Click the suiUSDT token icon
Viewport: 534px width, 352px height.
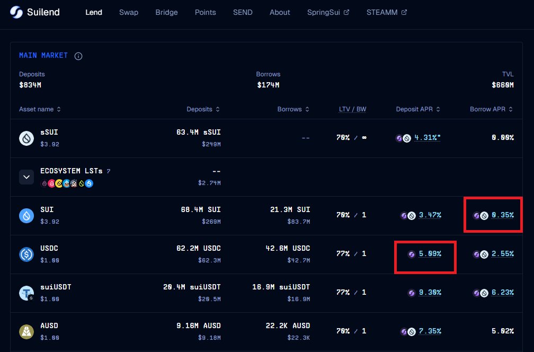[26, 293]
